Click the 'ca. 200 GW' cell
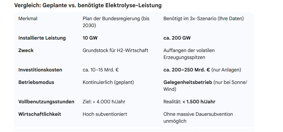Viewport: 283px width, 132px height. coord(177,38)
